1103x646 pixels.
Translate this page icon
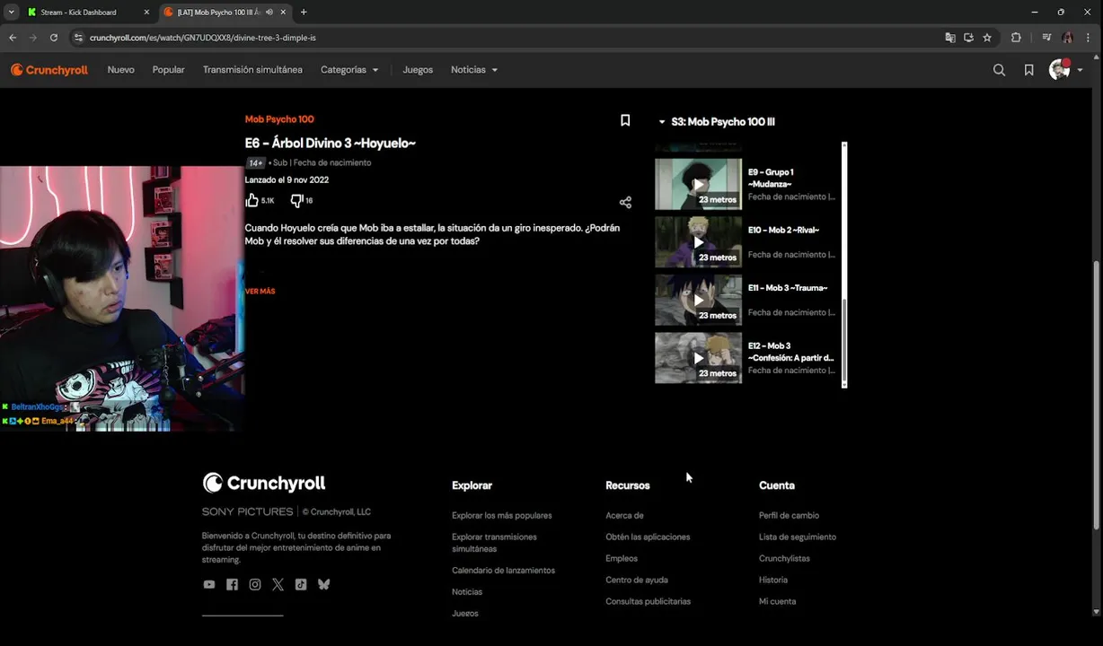949,38
